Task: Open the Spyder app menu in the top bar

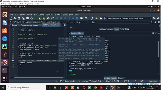Action: pyautogui.click(x=20, y=7)
